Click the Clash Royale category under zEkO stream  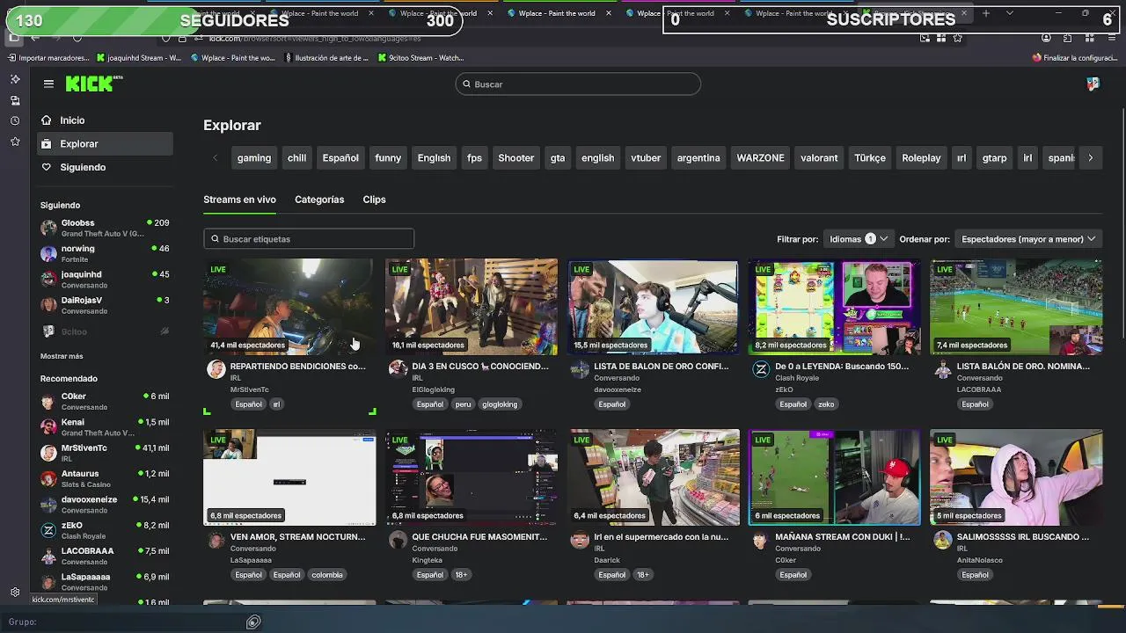click(797, 378)
